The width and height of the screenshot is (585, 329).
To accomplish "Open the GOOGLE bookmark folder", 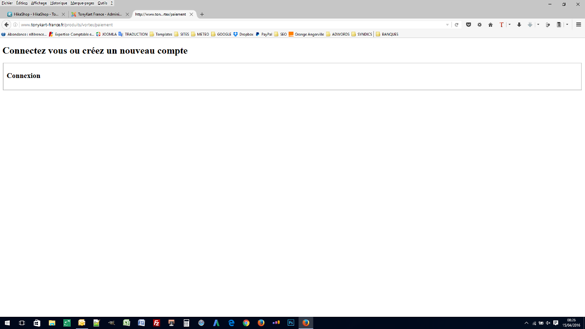I will tap(221, 34).
